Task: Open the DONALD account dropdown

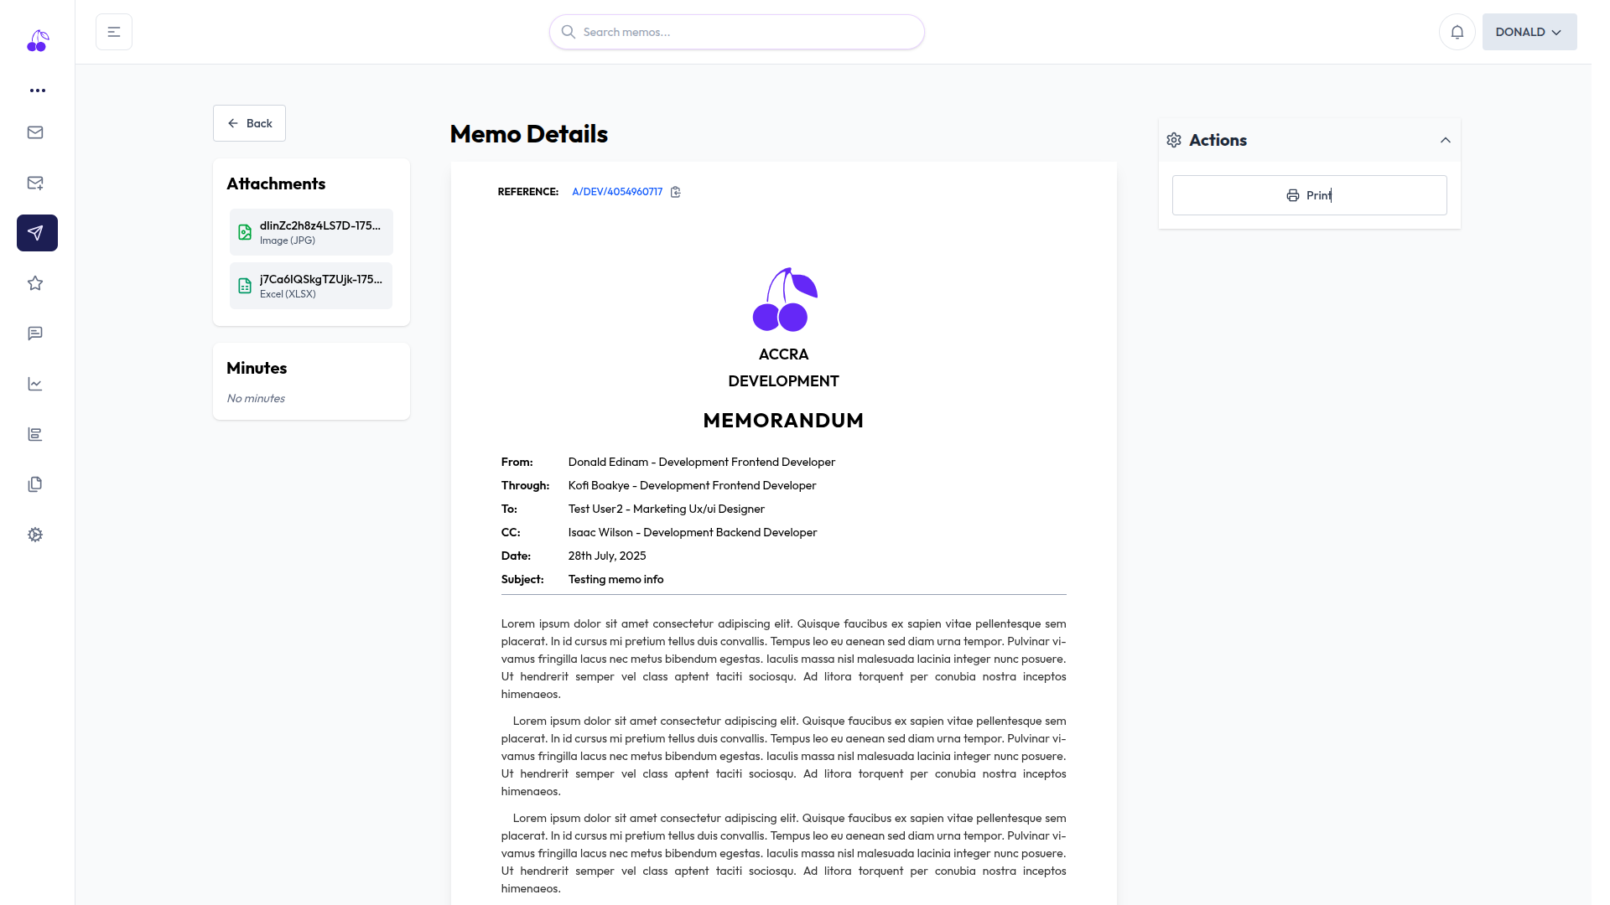Action: click(1529, 32)
